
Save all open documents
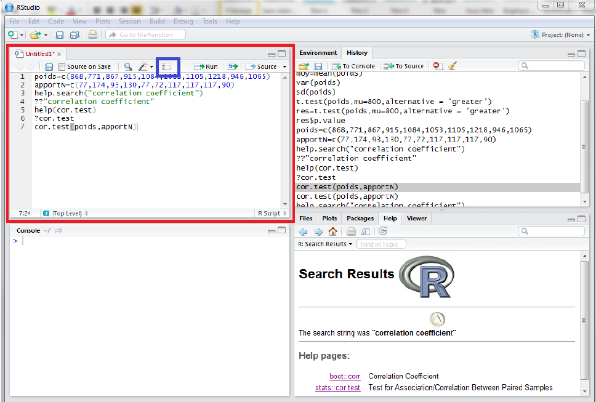(x=74, y=35)
